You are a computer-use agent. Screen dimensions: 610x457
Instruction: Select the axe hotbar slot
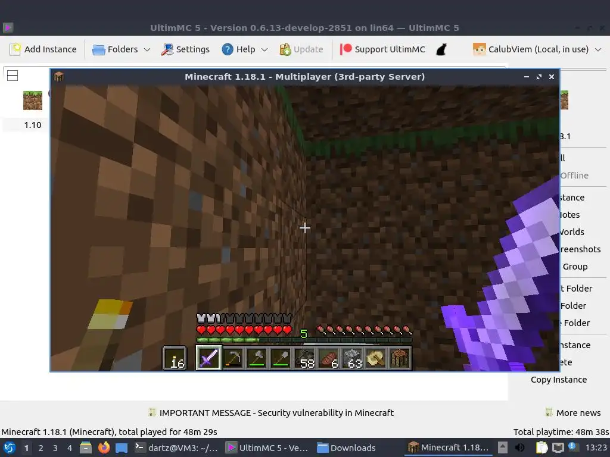point(257,358)
